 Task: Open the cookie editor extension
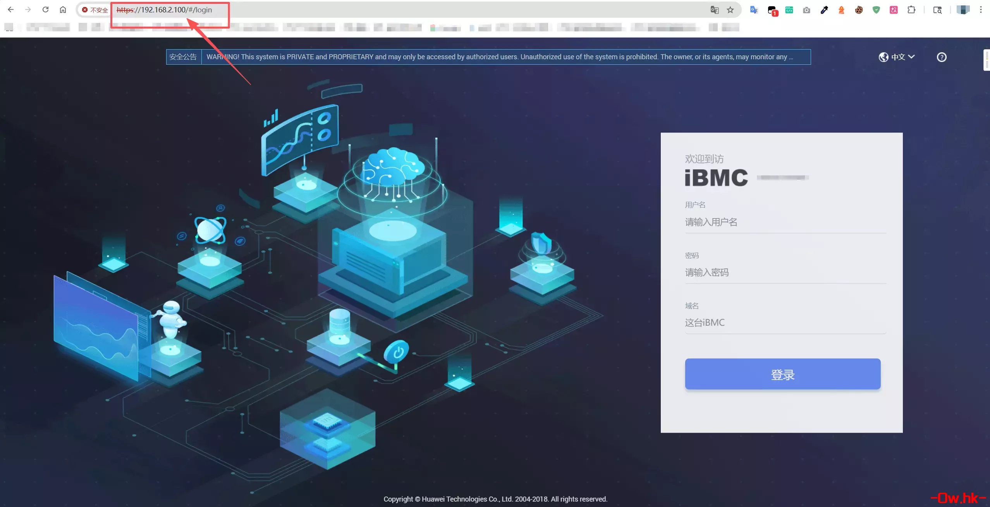(x=859, y=10)
